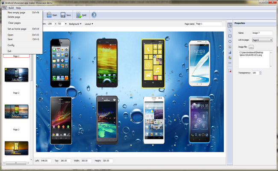Viewport: 278px width, 171px height.
Task: Open the File menu
Action: (x=4, y=8)
